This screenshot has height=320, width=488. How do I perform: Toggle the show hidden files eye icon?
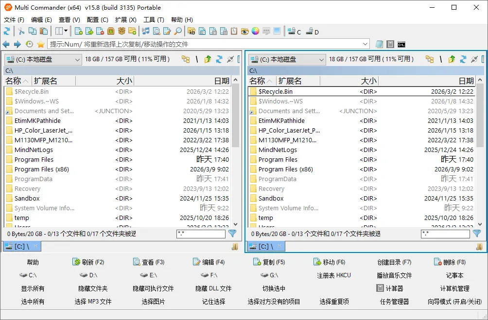[x=244, y=31]
